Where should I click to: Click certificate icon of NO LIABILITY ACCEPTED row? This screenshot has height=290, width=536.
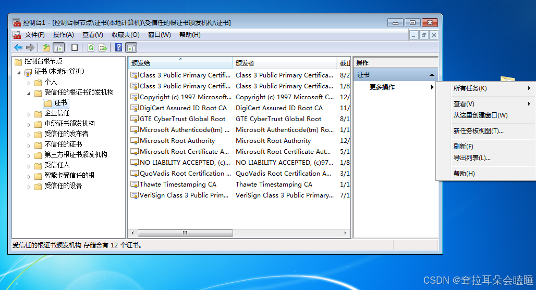(135, 163)
